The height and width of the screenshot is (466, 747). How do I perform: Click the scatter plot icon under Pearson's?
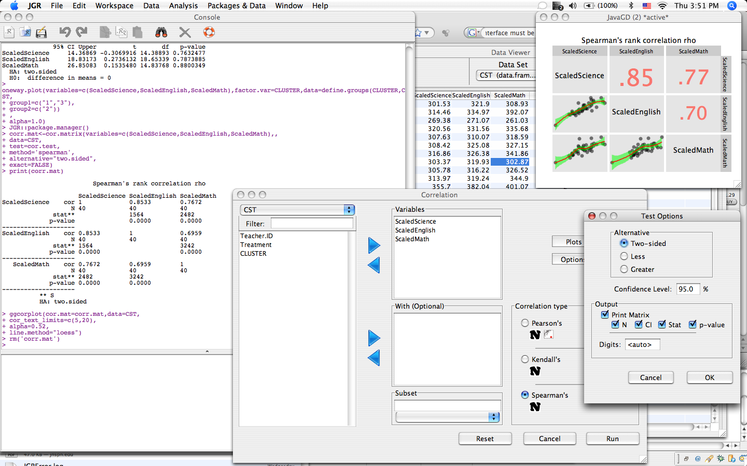(548, 334)
